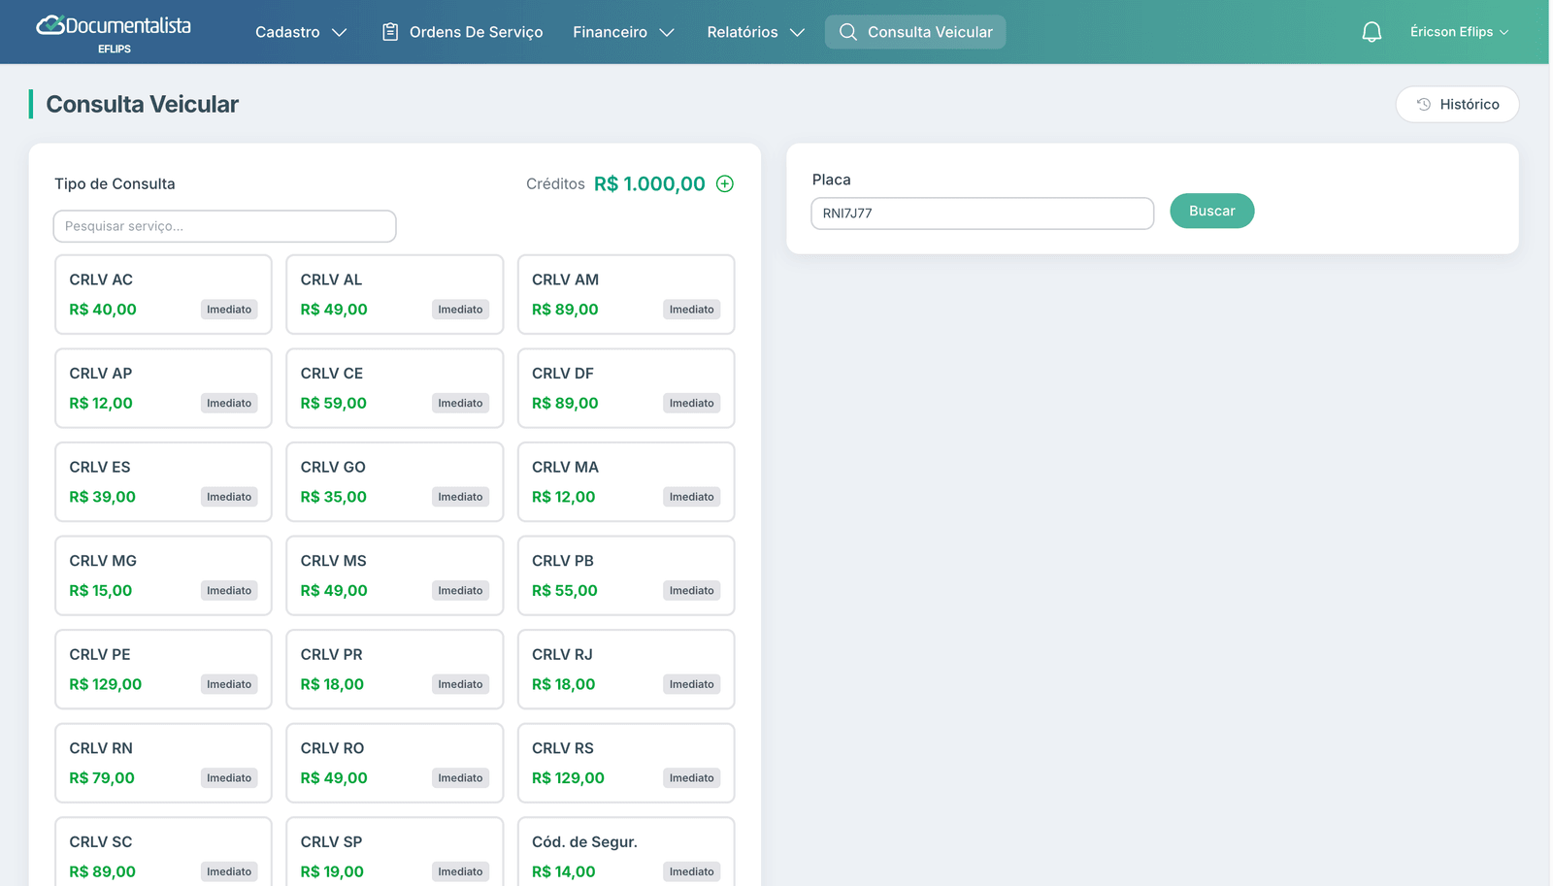Click the R$ 129,00 price on CRLV RS
Image resolution: width=1553 pixels, height=886 pixels.
[x=568, y=777]
